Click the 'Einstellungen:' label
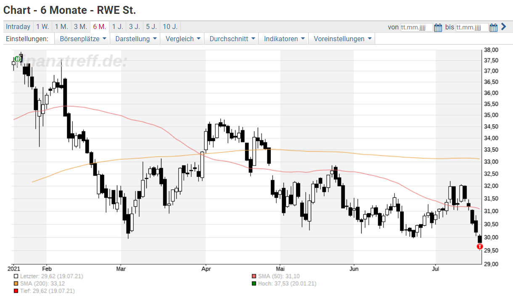 tap(27, 39)
